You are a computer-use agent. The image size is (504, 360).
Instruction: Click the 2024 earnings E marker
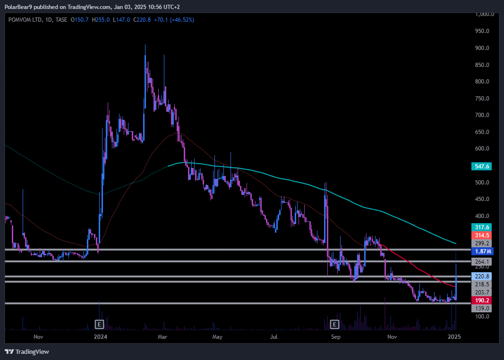[99, 324]
